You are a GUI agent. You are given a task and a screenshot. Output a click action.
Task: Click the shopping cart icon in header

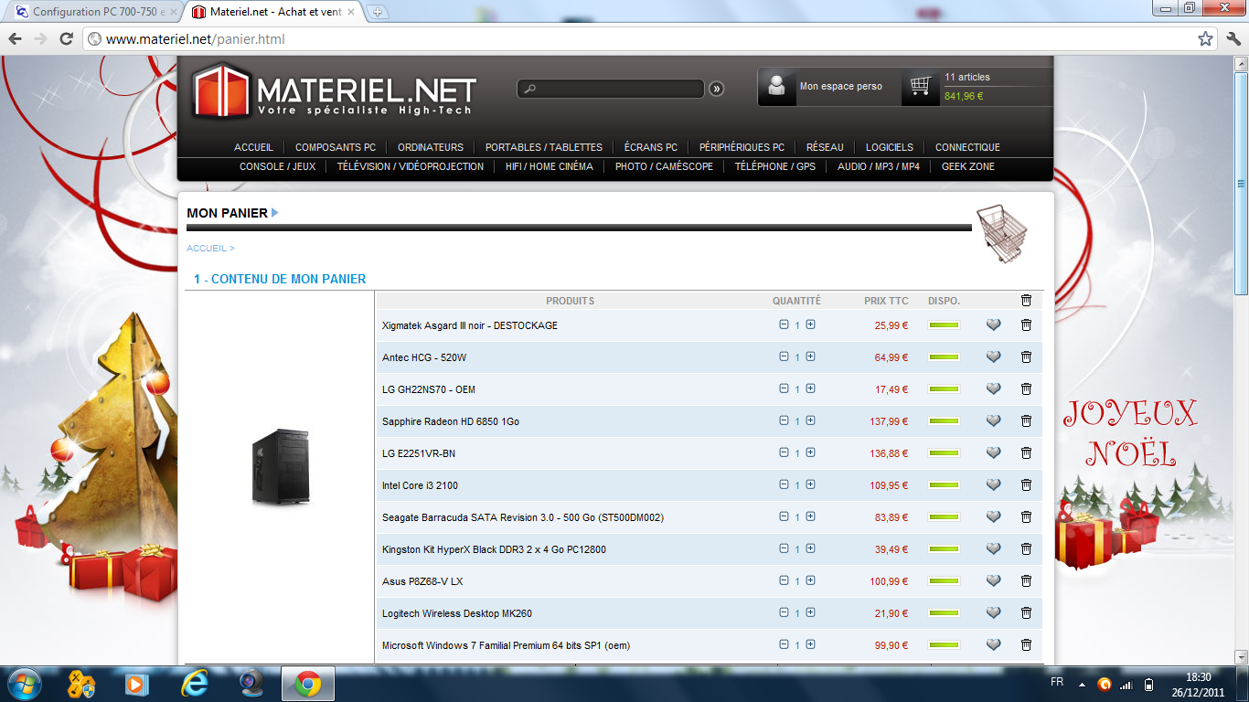click(920, 87)
